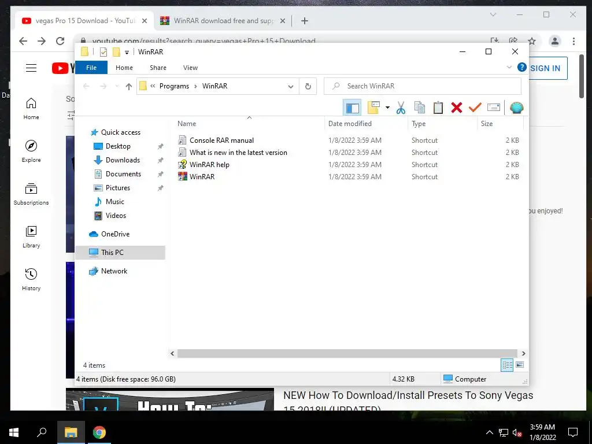This screenshot has height=444, width=592.
Task: Click the Email envelope toolbar icon
Action: [494, 108]
